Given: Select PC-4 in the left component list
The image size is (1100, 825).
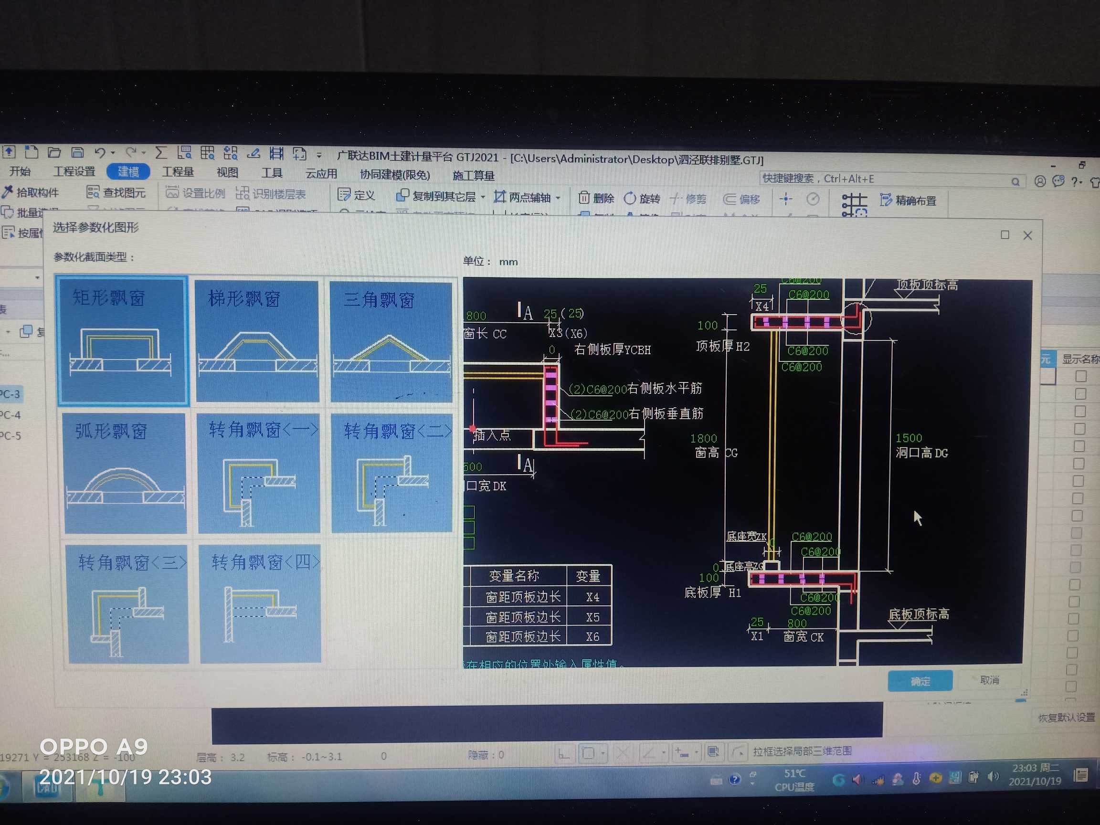Looking at the screenshot, I should (11, 415).
